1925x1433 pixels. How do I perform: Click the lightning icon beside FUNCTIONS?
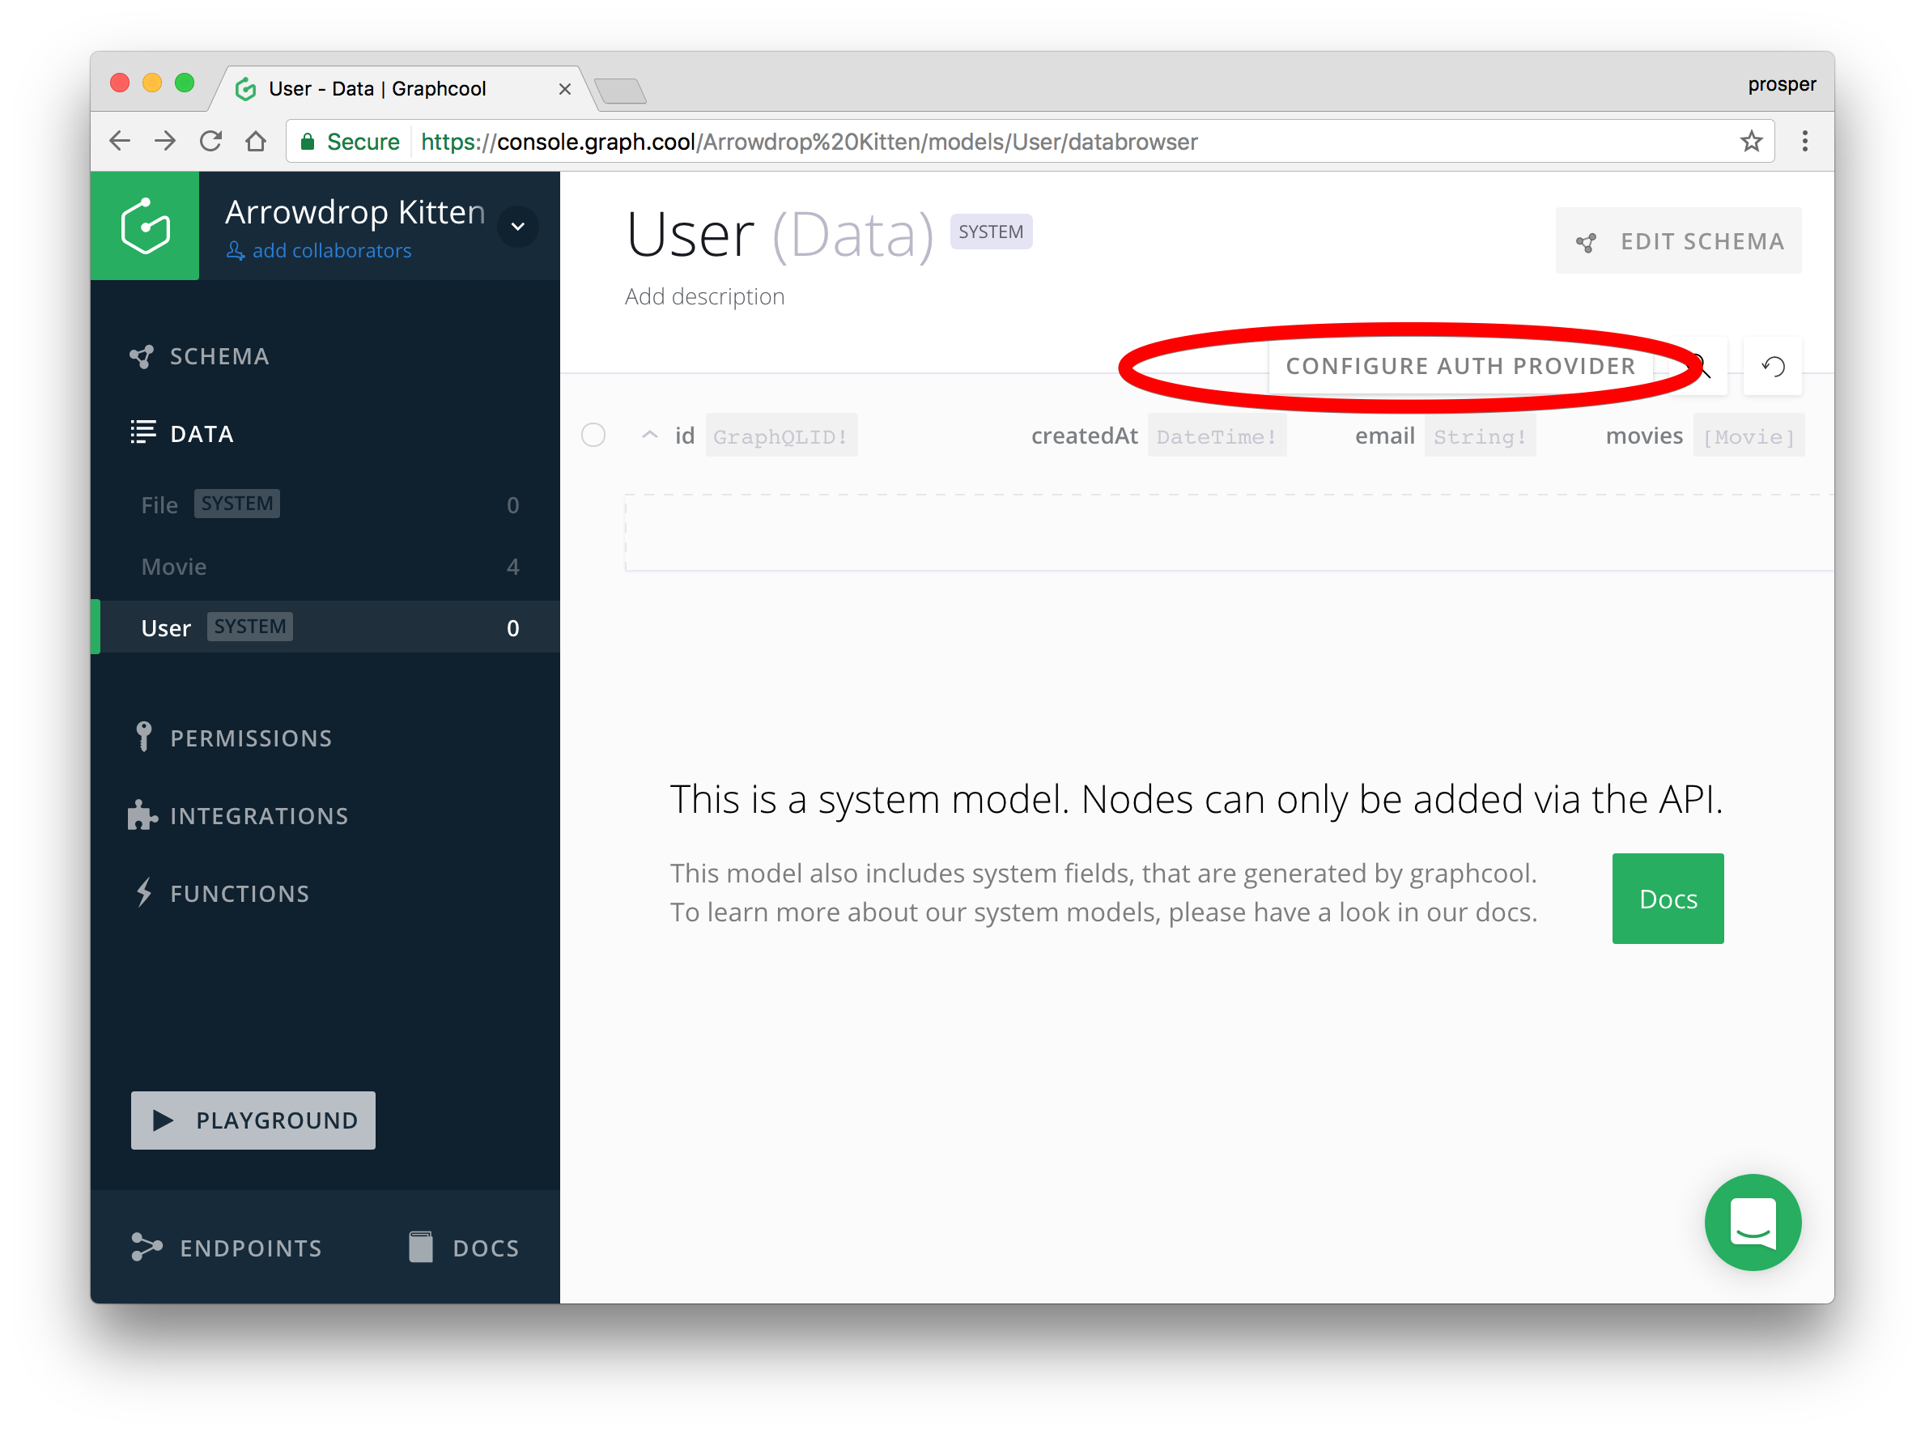pos(144,892)
